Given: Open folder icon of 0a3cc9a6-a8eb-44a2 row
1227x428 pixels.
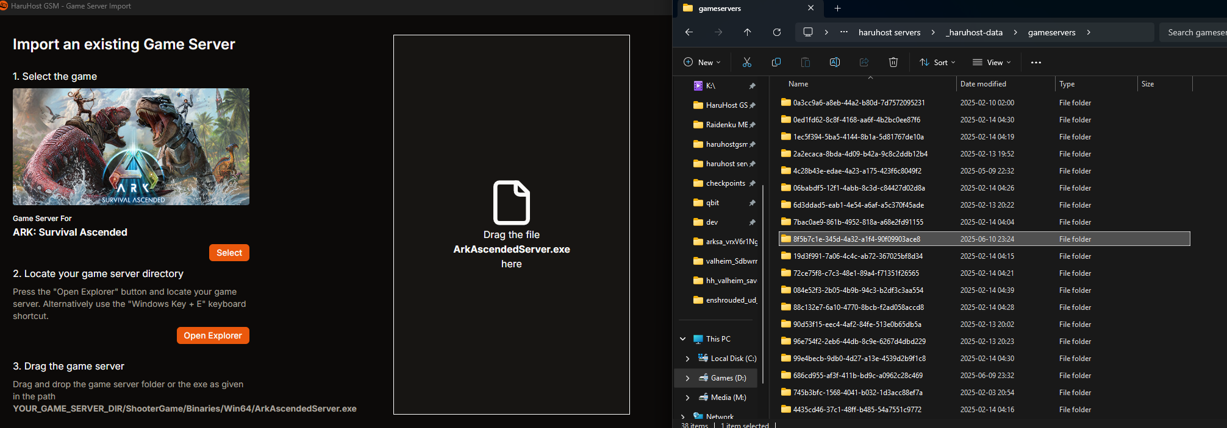Looking at the screenshot, I should pyautogui.click(x=786, y=103).
